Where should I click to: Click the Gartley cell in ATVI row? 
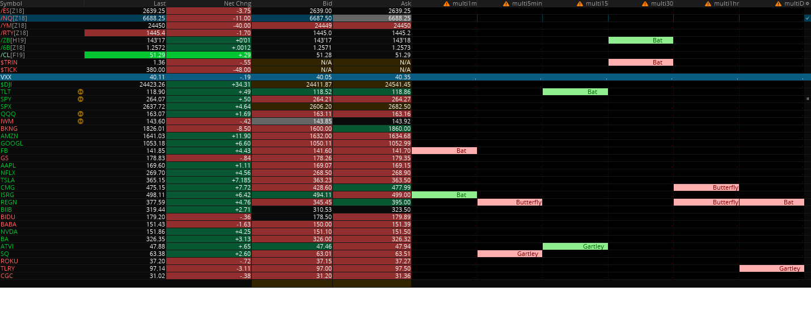575,246
